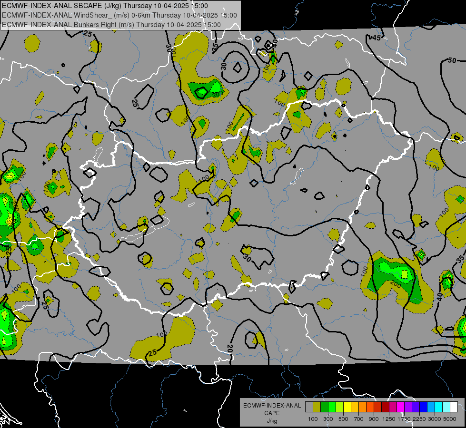Select the Bunkers Right (m/s) title line
The width and height of the screenshot is (466, 428).
[x=111, y=25]
